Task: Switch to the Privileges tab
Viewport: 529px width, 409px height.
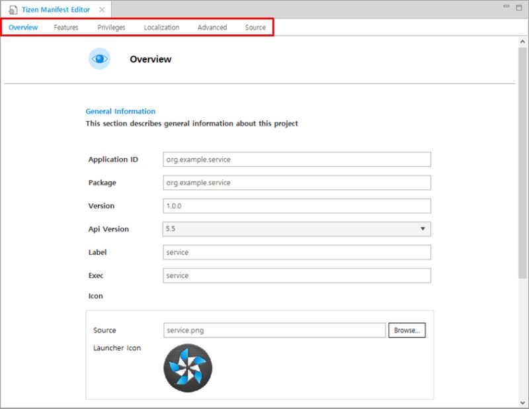Action: (x=110, y=27)
